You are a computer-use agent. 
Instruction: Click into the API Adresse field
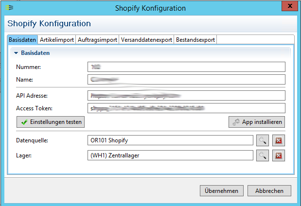pyautogui.click(x=186, y=95)
